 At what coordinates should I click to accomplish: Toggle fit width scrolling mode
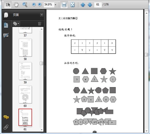tap(64, 5)
